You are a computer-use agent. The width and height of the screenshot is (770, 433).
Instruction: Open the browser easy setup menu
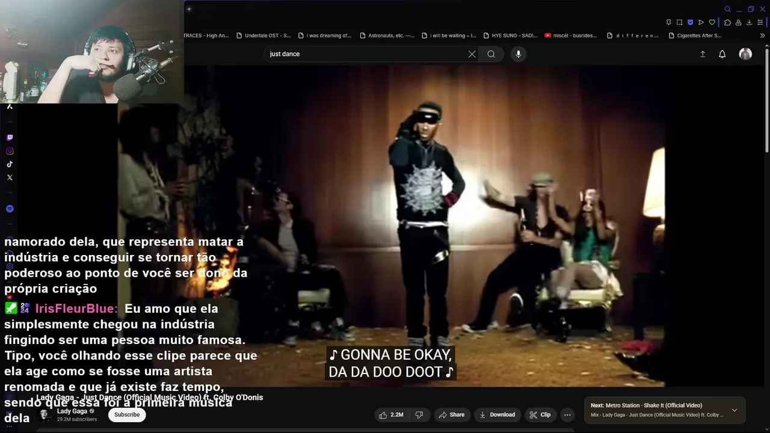[762, 22]
